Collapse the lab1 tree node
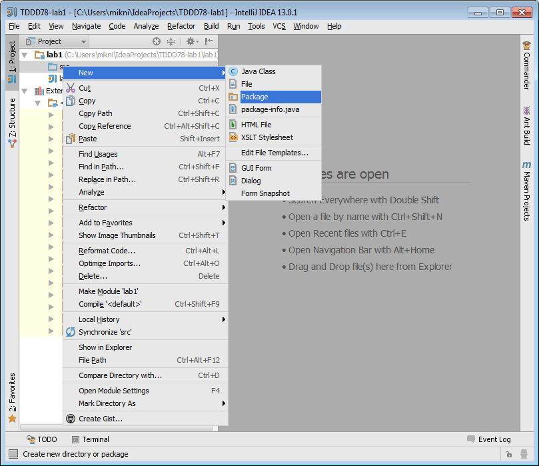539x466 pixels. tap(25, 55)
